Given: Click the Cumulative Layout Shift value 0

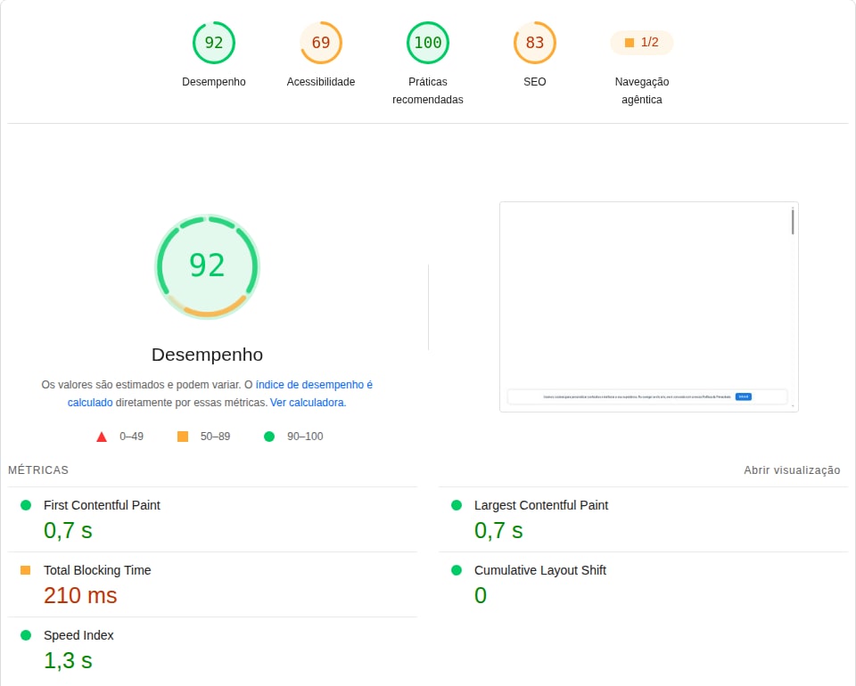Looking at the screenshot, I should [x=481, y=595].
